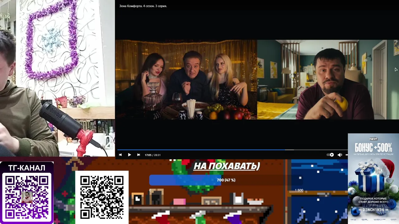
Task: Click the D3NCH1K96 promo code
Action: 373,210
